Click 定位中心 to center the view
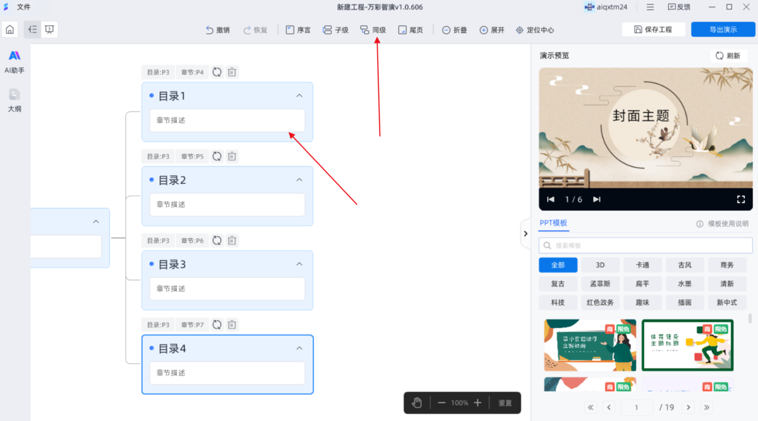758x421 pixels. click(x=534, y=30)
